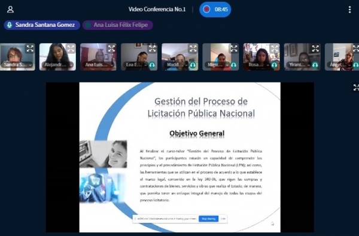Make the presentation fullscreen
359x236 pixels.
click(356, 87)
